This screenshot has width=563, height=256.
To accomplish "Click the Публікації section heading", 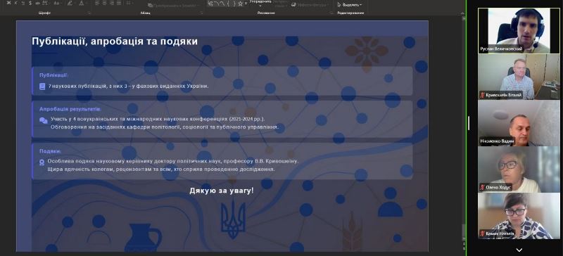I will coord(54,75).
